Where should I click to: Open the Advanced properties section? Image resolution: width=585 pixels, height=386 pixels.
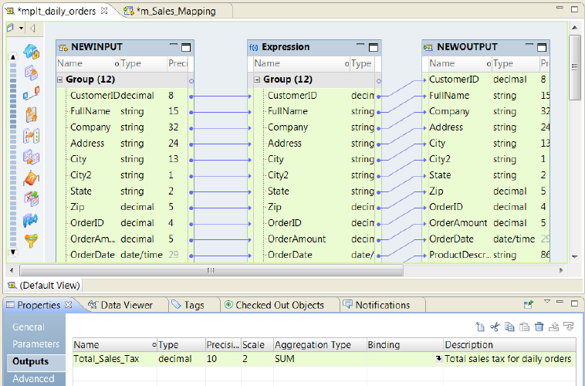(33, 378)
